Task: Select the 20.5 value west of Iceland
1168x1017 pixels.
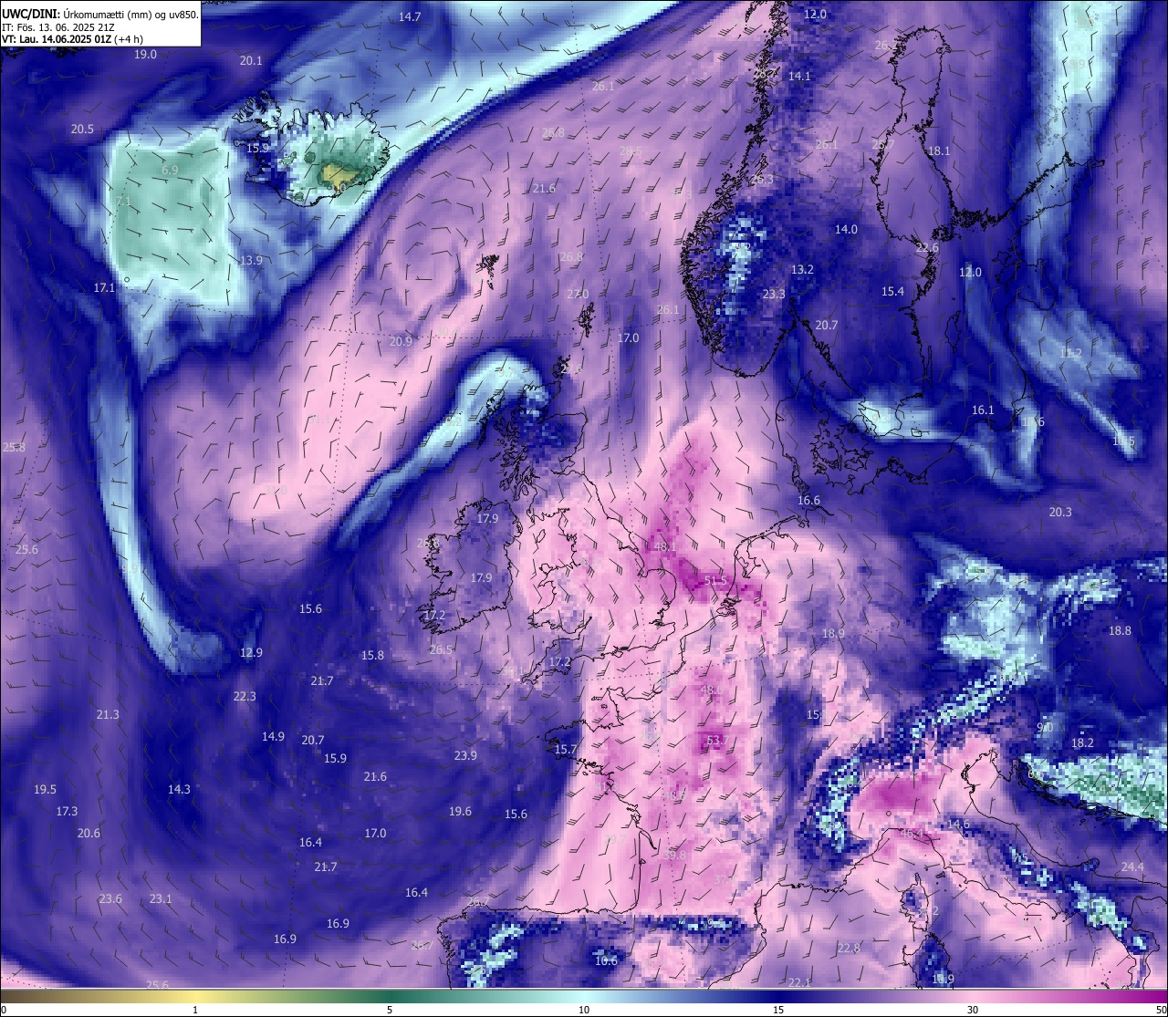Action: click(x=82, y=130)
